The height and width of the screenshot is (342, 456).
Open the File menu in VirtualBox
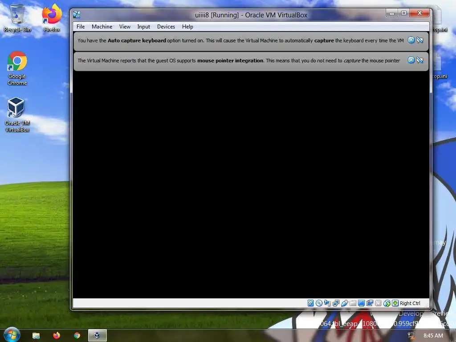click(81, 26)
